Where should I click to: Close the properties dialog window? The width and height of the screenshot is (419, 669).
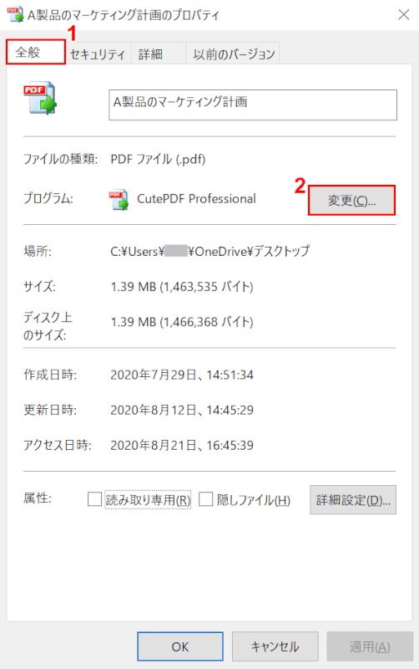(403, 14)
